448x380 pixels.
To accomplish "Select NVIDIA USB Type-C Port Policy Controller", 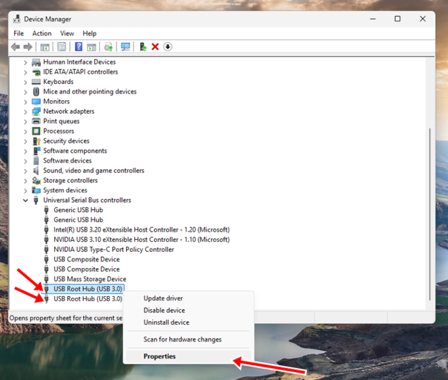I will coord(114,249).
